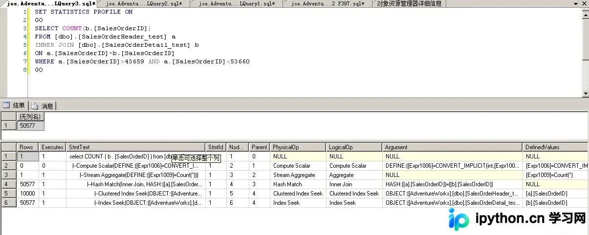This screenshot has height=235, width=589.
Task: Click the LogicalOp cell 'Inner Join'
Action: coord(354,184)
